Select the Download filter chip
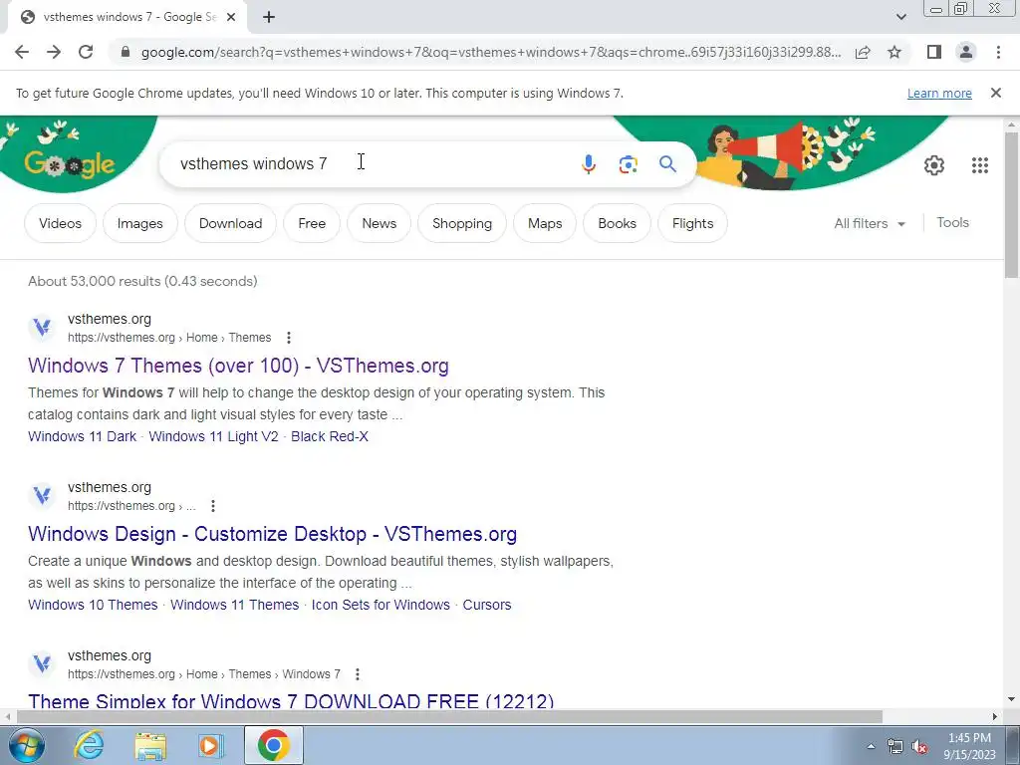1020x765 pixels. [x=230, y=223]
